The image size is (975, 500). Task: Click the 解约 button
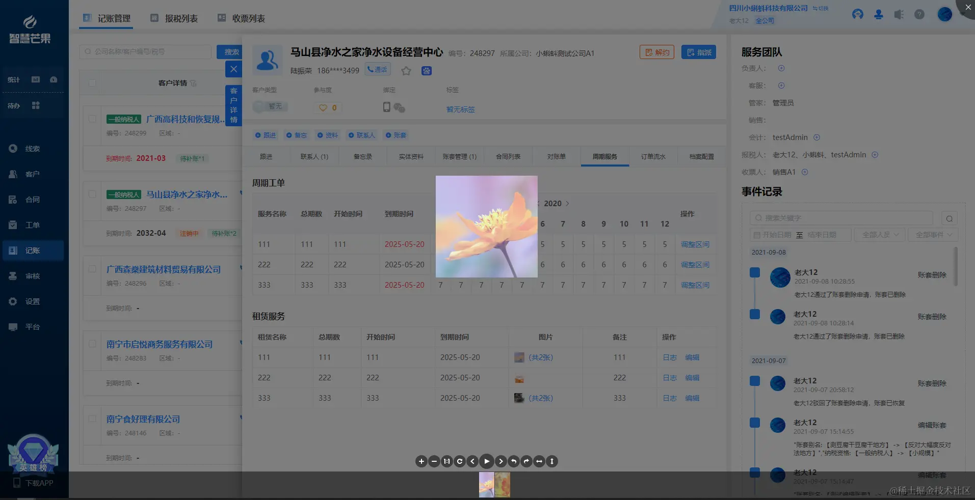click(656, 52)
